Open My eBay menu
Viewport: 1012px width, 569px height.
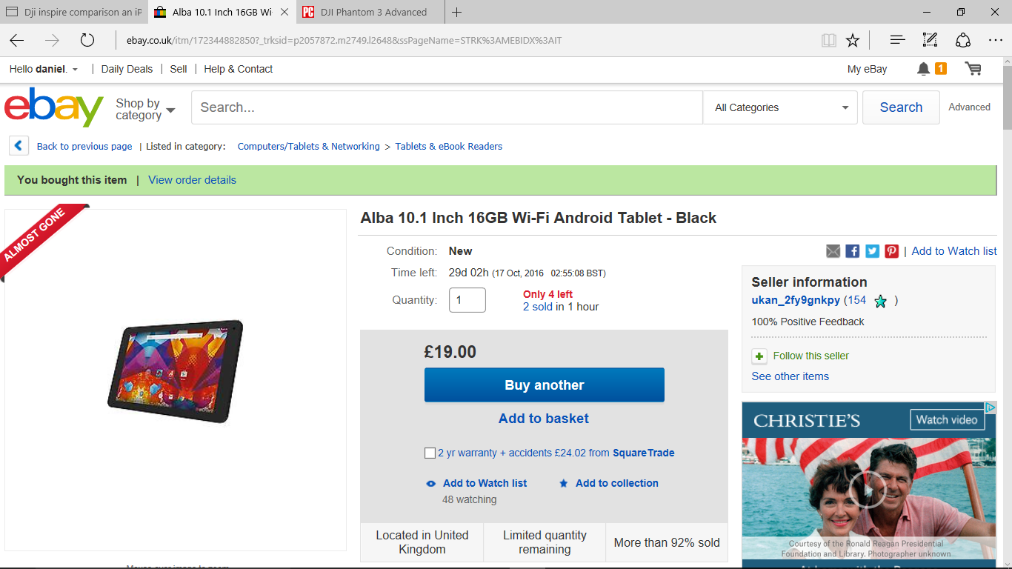867,69
